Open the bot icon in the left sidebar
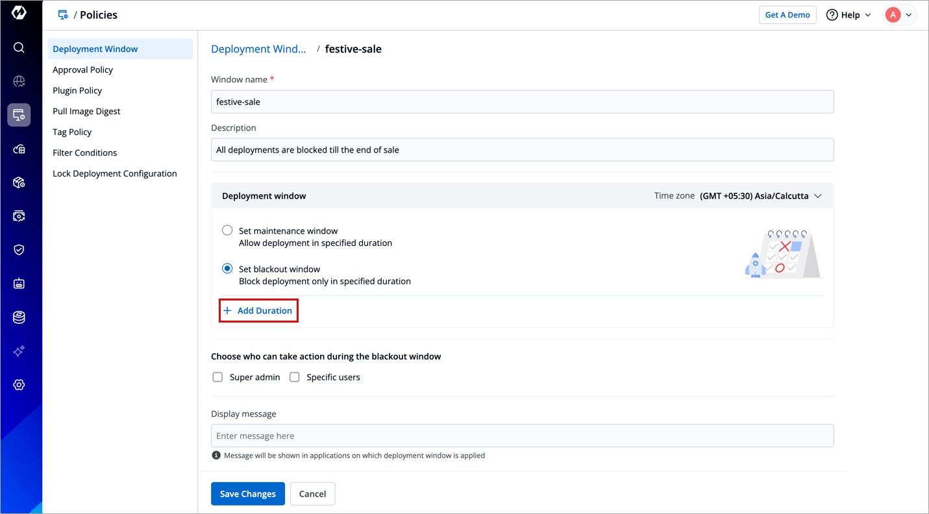 tap(19, 284)
